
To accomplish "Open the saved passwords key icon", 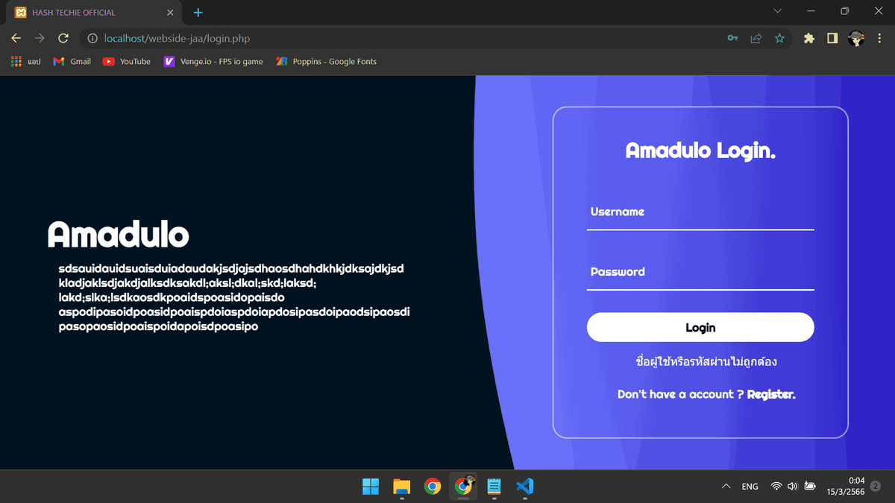I will pos(732,38).
